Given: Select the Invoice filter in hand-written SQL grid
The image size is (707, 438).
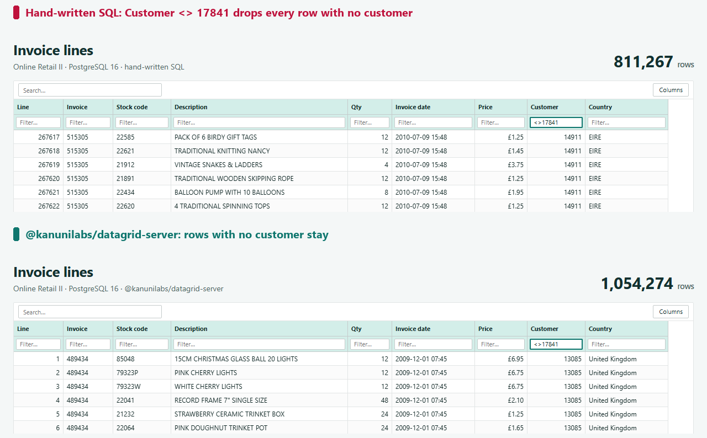Looking at the screenshot, I should 88,122.
